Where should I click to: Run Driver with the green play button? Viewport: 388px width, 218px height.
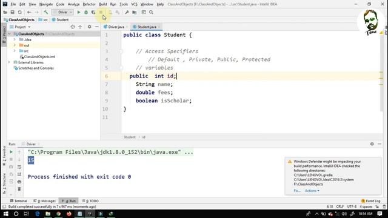point(79,12)
